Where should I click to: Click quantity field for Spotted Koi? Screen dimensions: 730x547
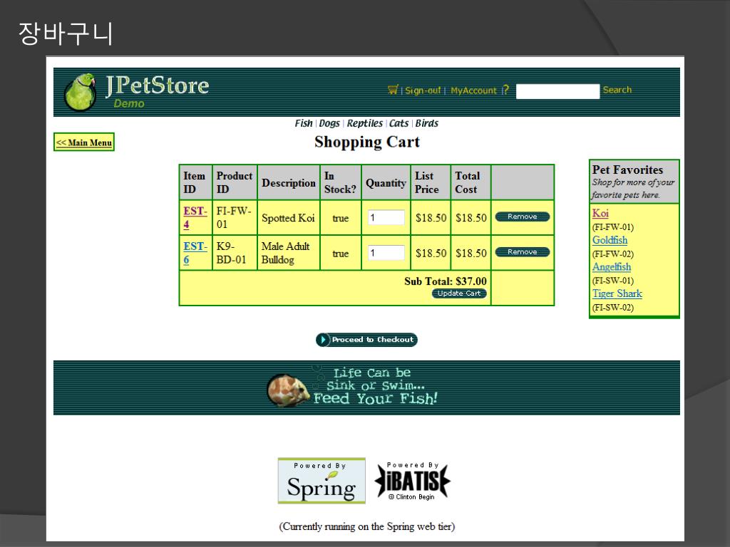pyautogui.click(x=386, y=217)
